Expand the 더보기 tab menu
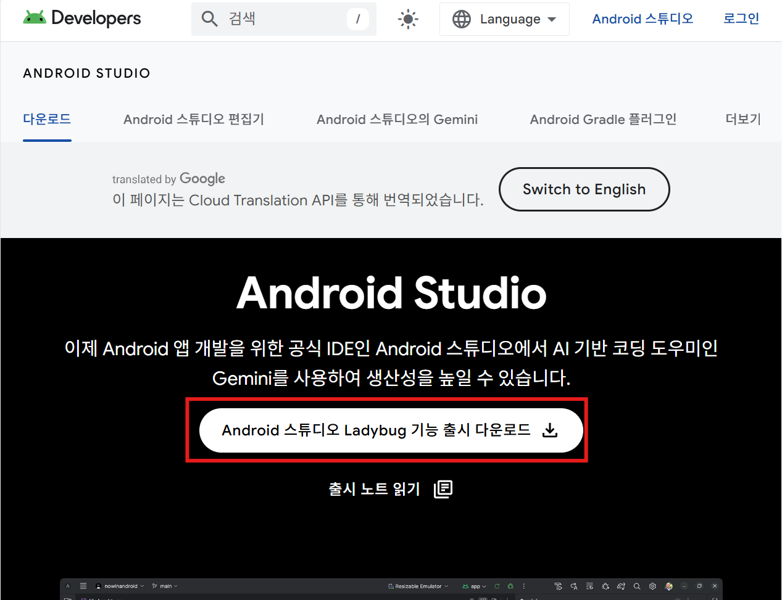Image resolution: width=782 pixels, height=600 pixels. coord(743,119)
